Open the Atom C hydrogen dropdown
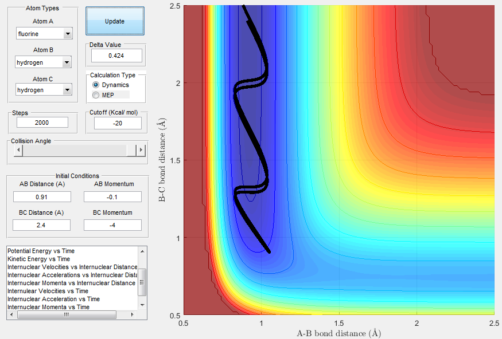Screen dimensions: 502x339 point(44,90)
